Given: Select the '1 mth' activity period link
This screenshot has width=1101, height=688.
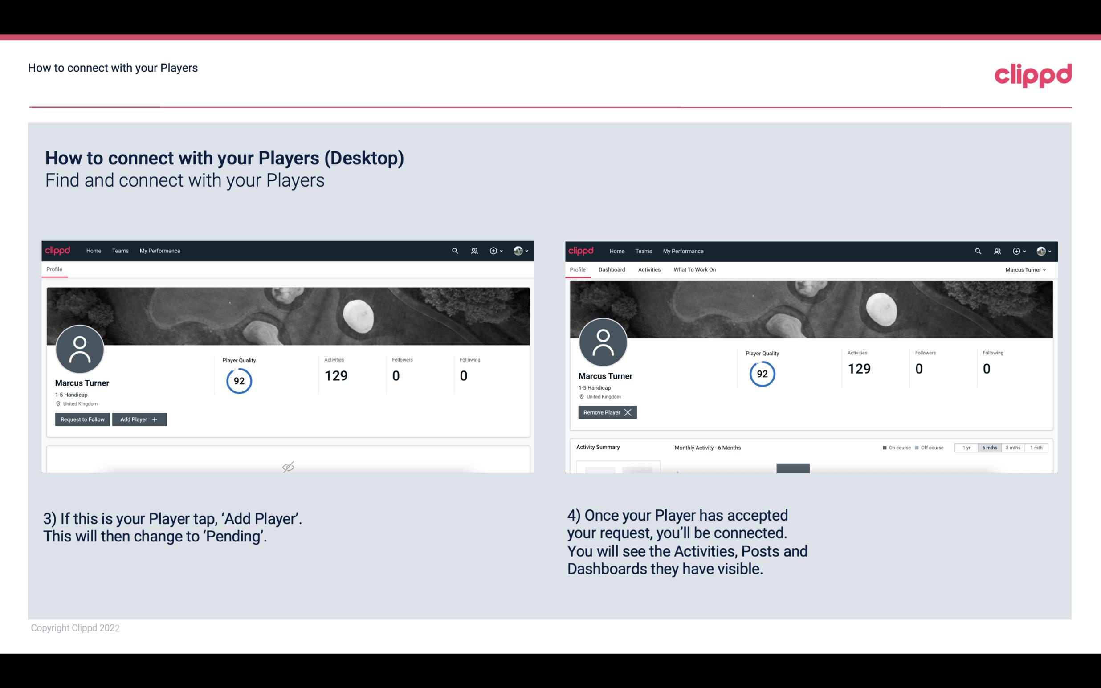Looking at the screenshot, I should 1037,447.
